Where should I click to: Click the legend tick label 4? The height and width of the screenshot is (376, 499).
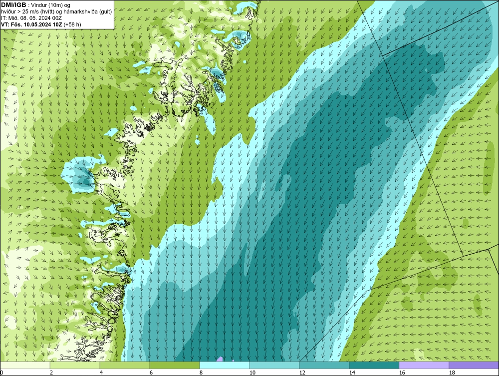coord(101,373)
